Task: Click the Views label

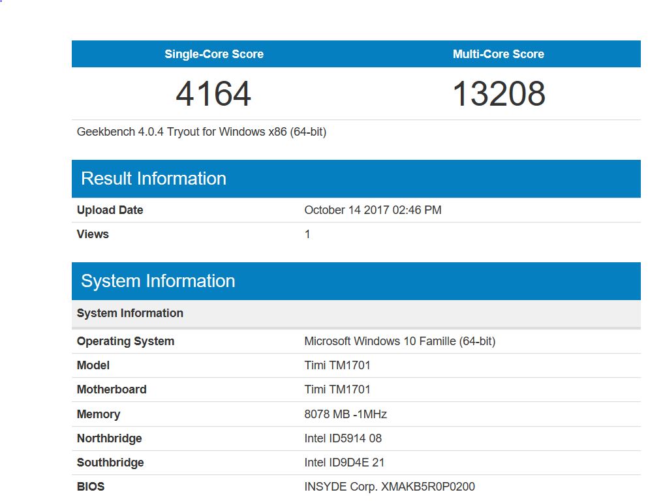Action: (x=93, y=234)
